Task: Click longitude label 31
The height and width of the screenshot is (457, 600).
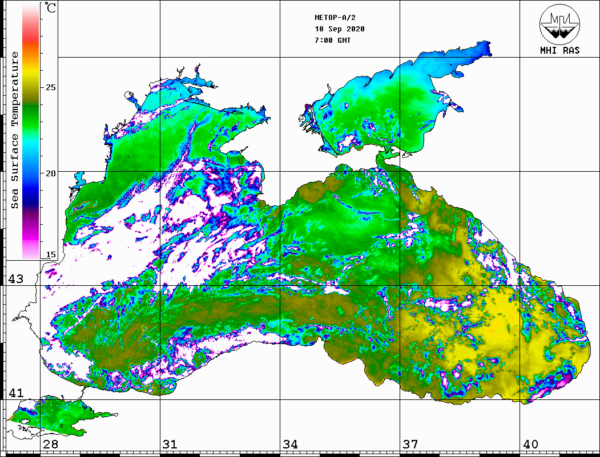Action: point(170,444)
